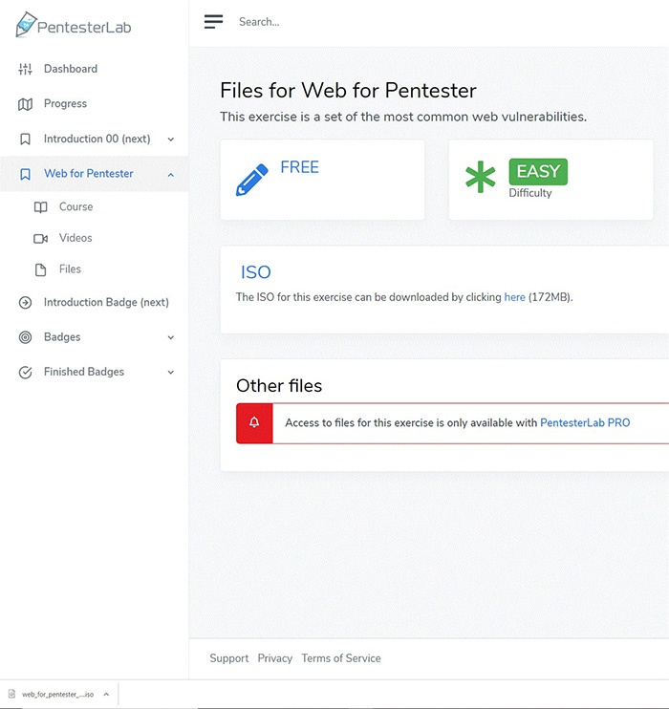
Task: Click the Videos camera icon
Action: pos(40,238)
